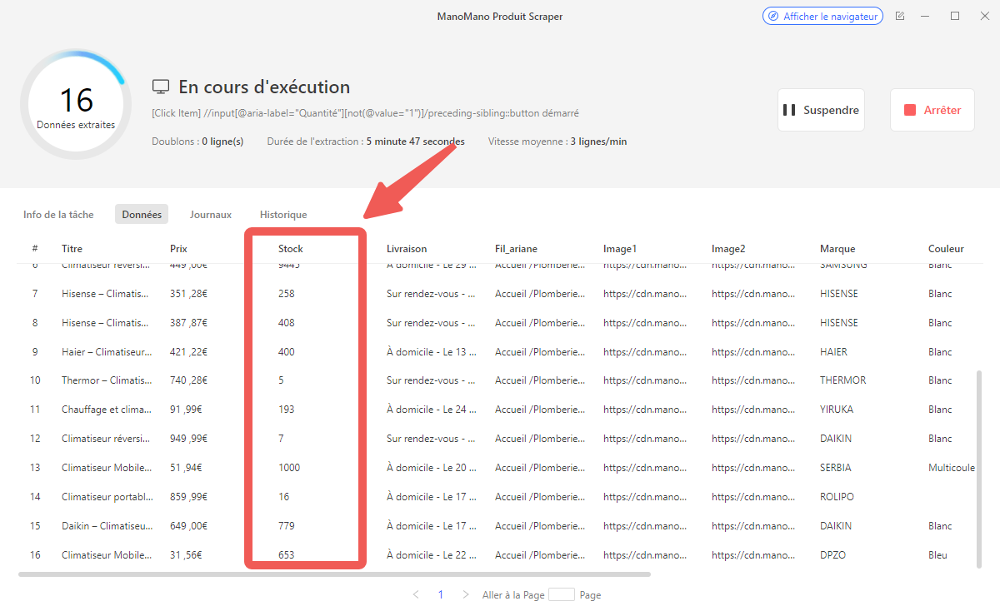This screenshot has height=611, width=1000.
Task: Click the Prix column header
Action: (x=178, y=249)
